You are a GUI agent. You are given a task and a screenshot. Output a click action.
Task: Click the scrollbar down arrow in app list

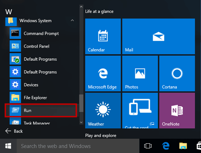click(x=81, y=122)
